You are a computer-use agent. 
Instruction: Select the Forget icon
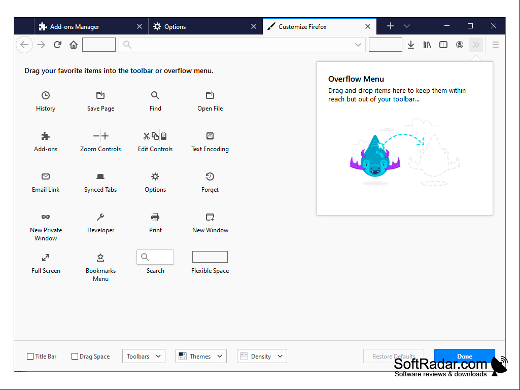coord(210,176)
